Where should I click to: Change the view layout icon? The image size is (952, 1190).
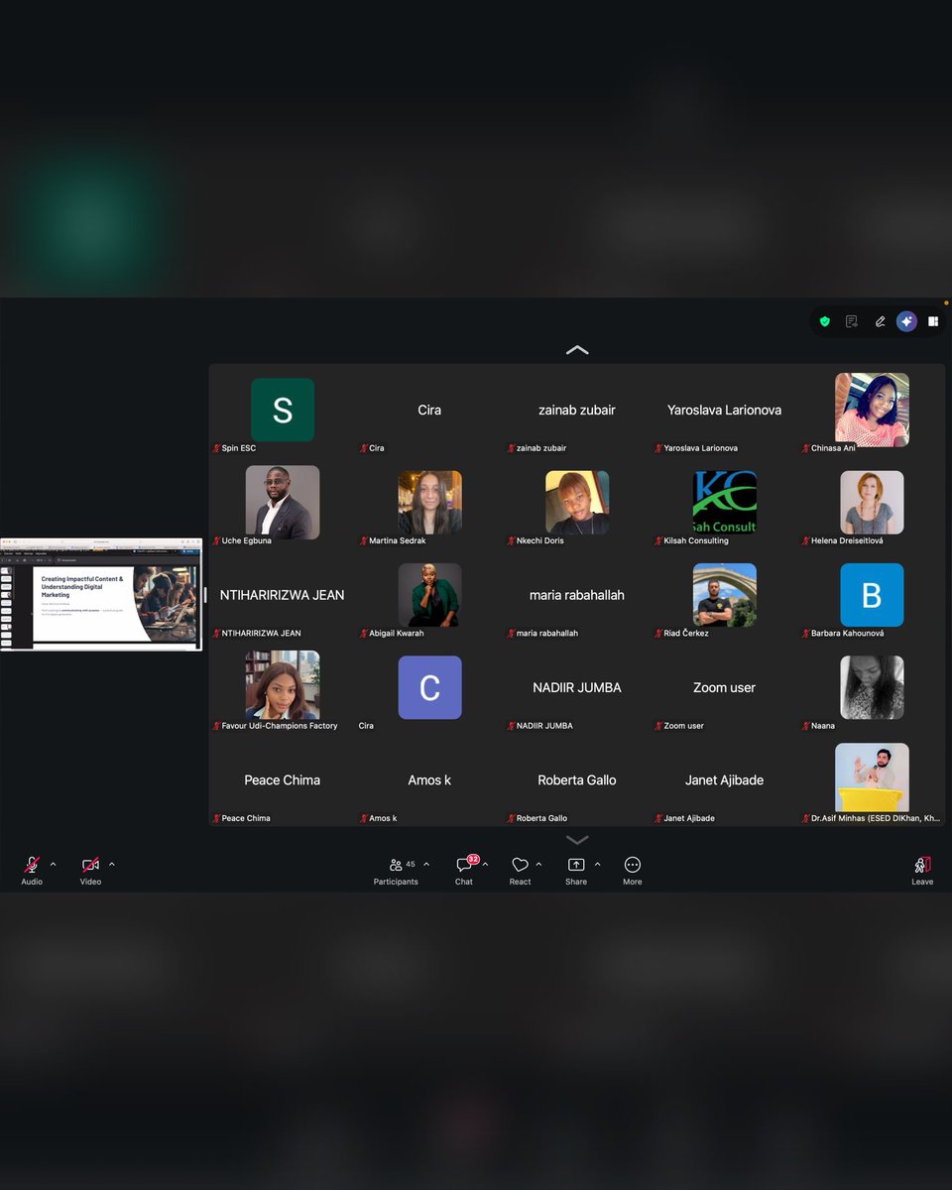933,321
